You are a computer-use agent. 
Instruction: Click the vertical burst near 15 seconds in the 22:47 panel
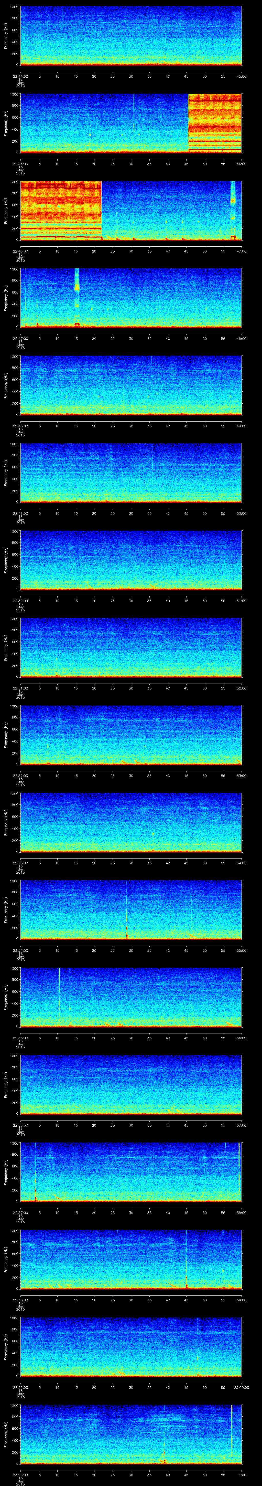77,298
